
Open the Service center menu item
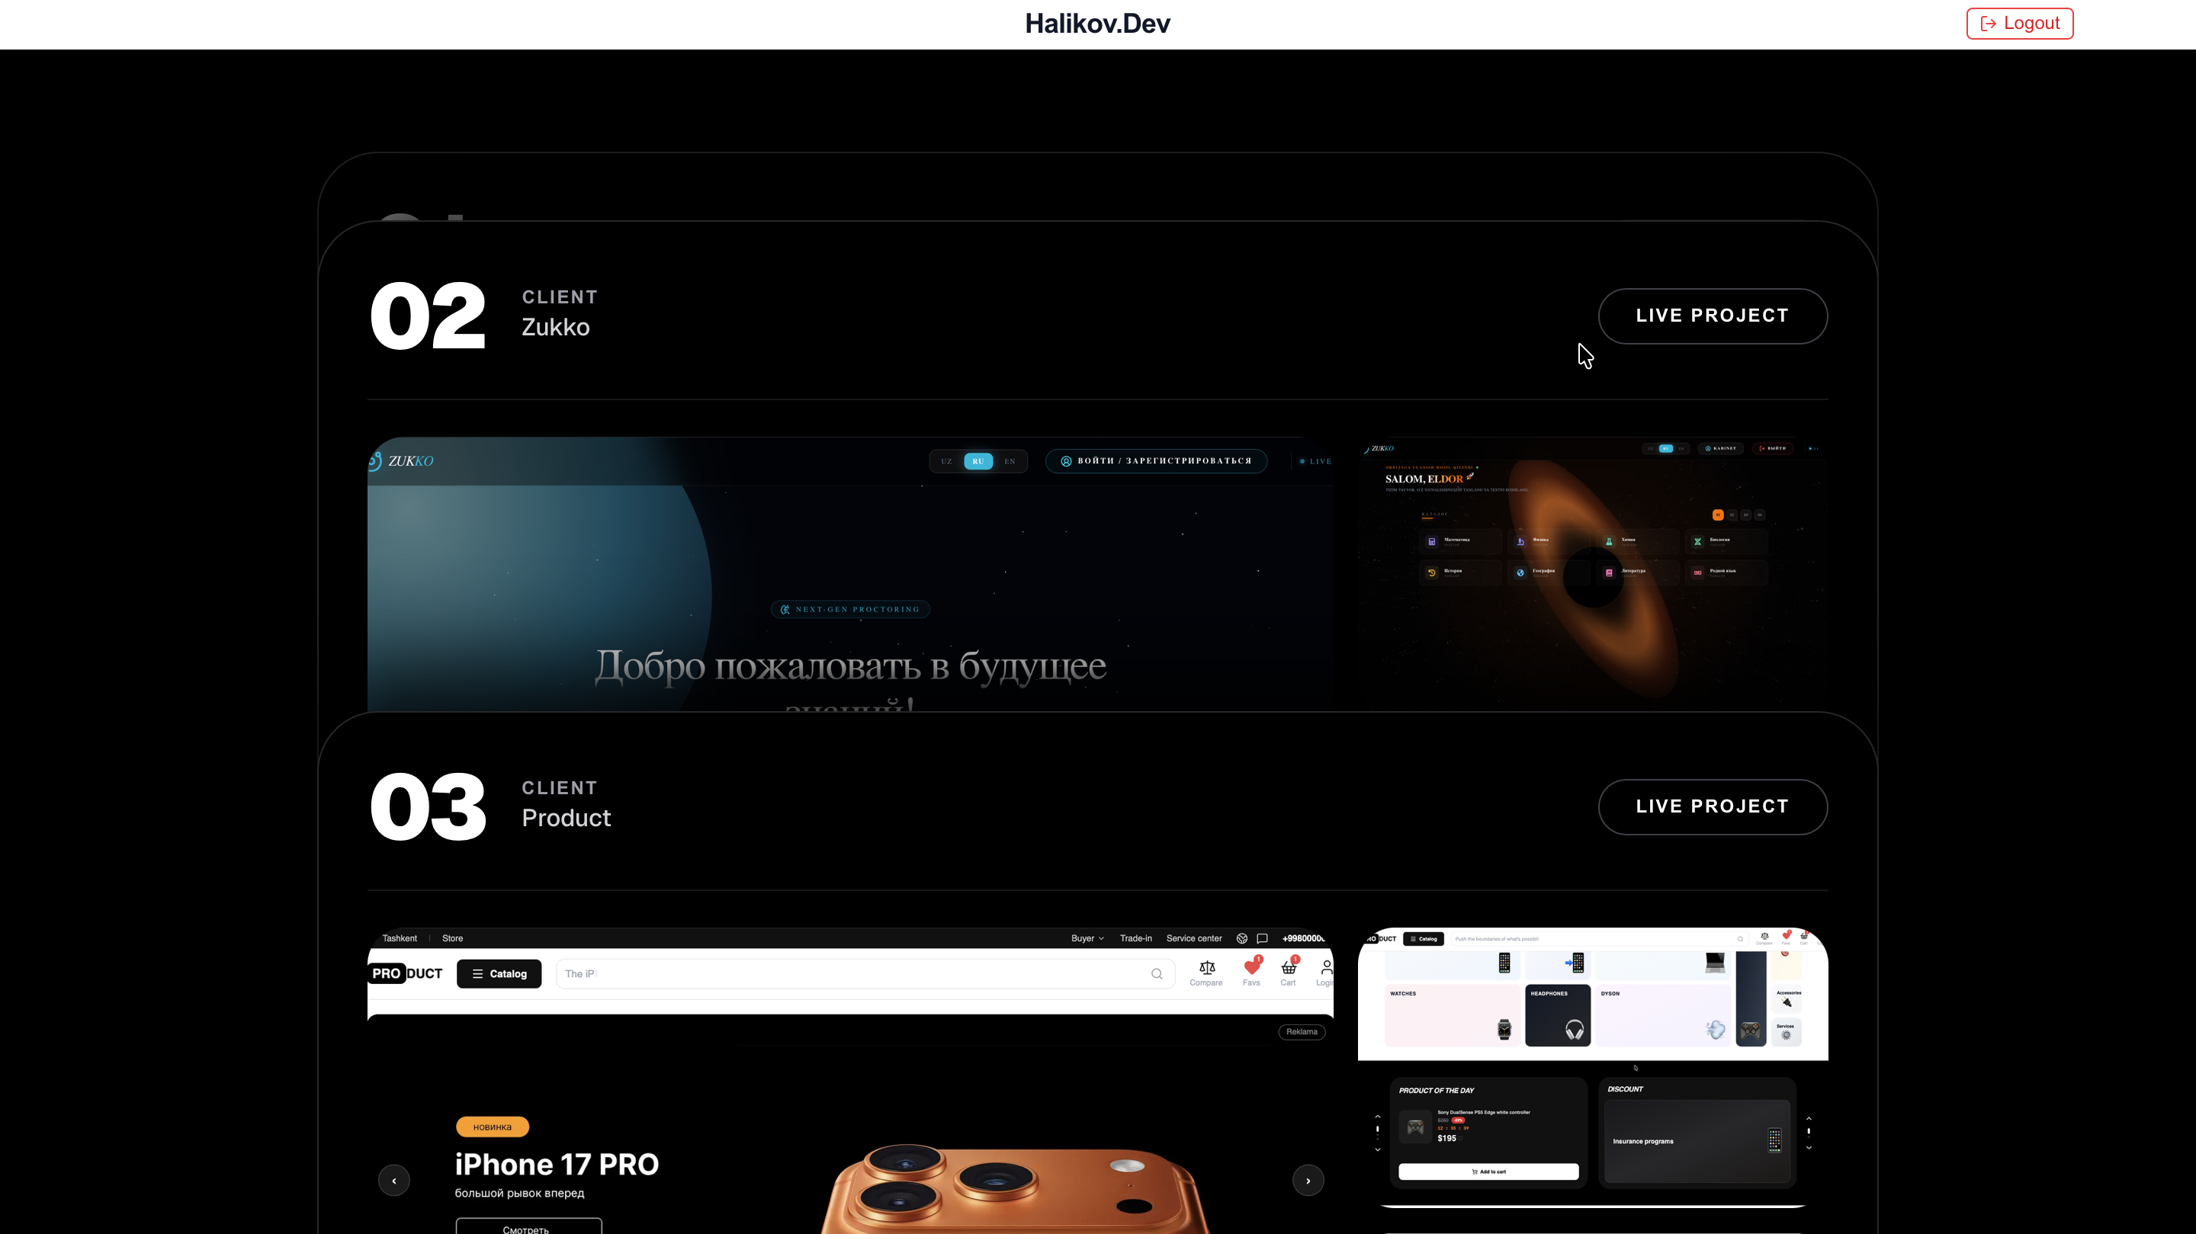tap(1193, 938)
